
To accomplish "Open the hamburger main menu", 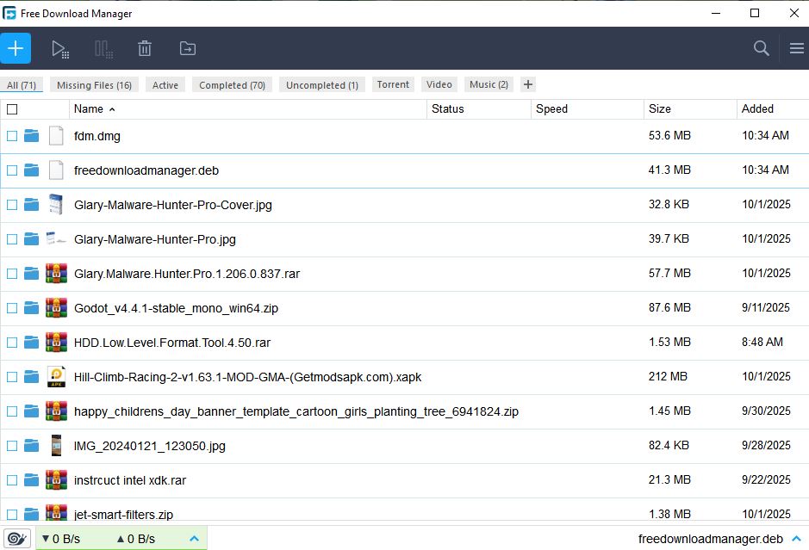I will 796,49.
